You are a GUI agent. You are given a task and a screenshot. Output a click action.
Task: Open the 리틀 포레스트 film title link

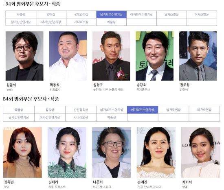click(57, 187)
